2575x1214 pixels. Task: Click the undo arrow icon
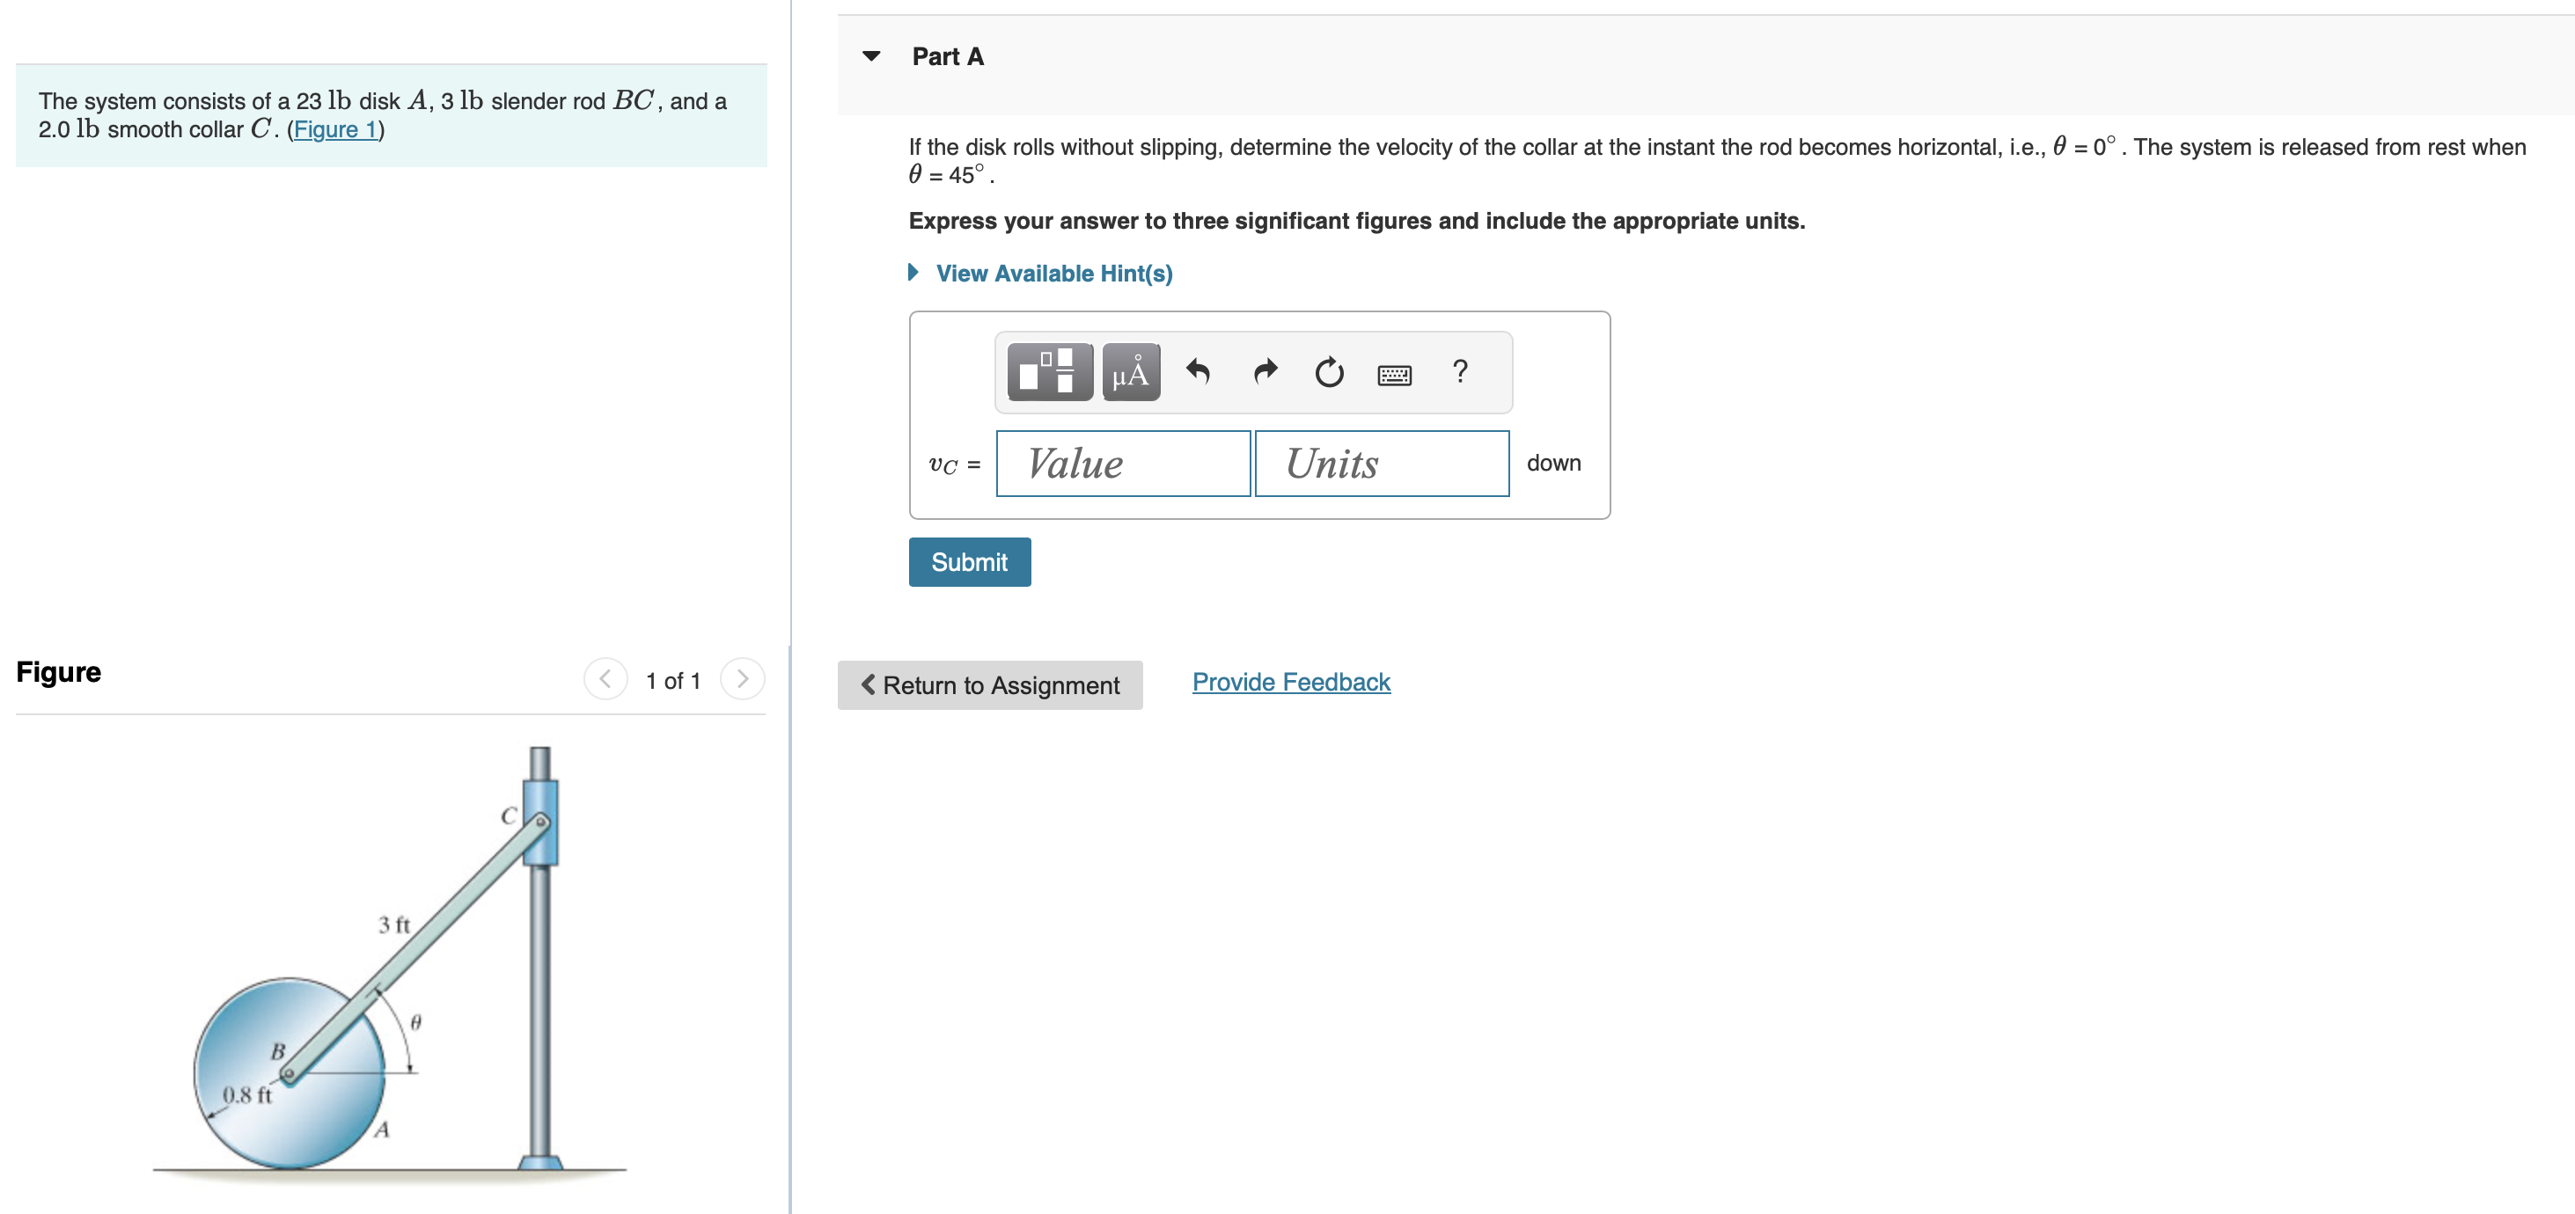pyautogui.click(x=1198, y=372)
